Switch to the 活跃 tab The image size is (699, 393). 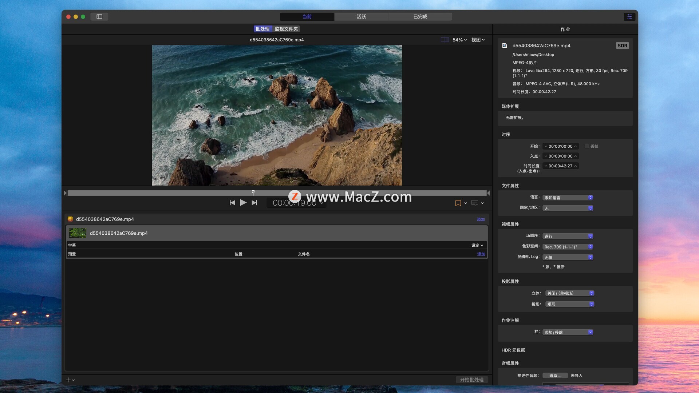[x=361, y=17]
